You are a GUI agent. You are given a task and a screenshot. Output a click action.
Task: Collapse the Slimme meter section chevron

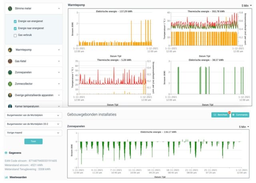click(x=59, y=8)
